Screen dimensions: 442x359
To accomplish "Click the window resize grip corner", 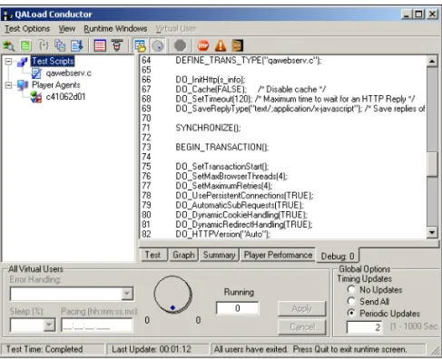I will (436, 351).
